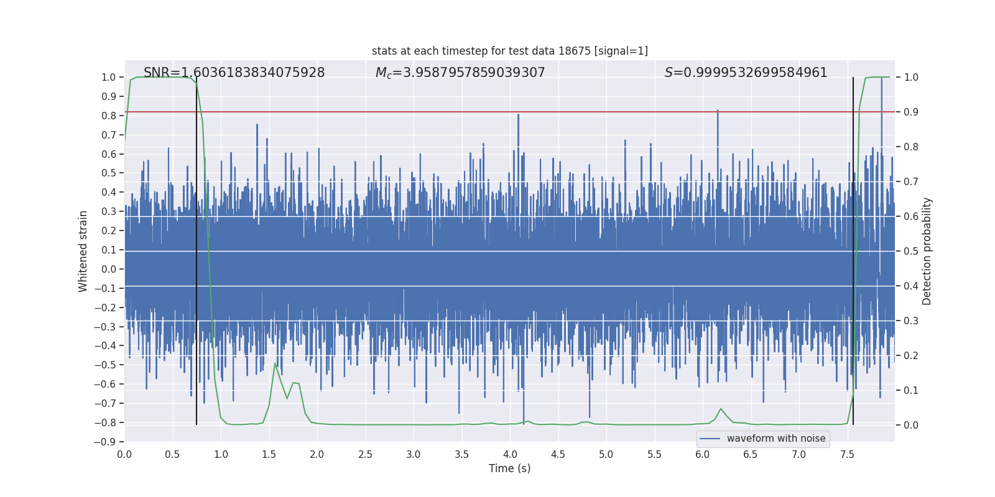Click the green curve bump near 6.2 seconds

[721, 409]
